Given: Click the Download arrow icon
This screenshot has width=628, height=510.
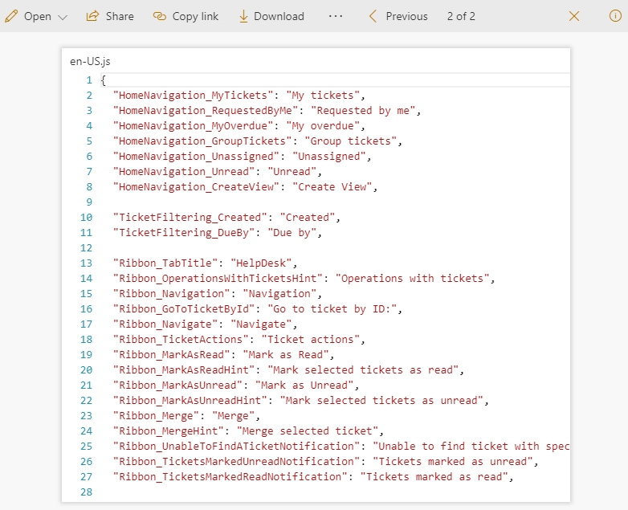Looking at the screenshot, I should pos(243,16).
